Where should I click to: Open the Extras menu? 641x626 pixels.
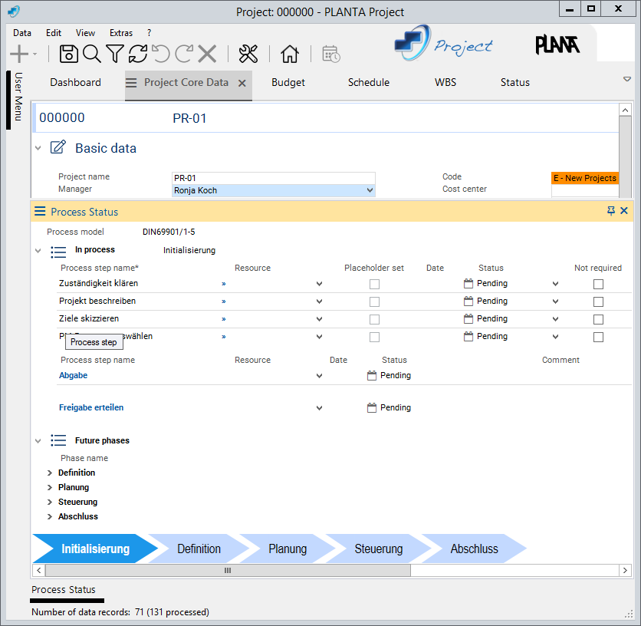point(121,33)
